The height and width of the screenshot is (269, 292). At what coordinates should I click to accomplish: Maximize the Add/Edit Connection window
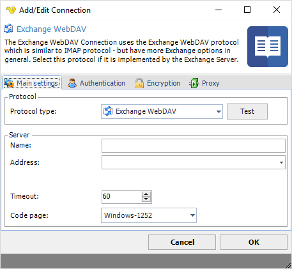(247, 10)
